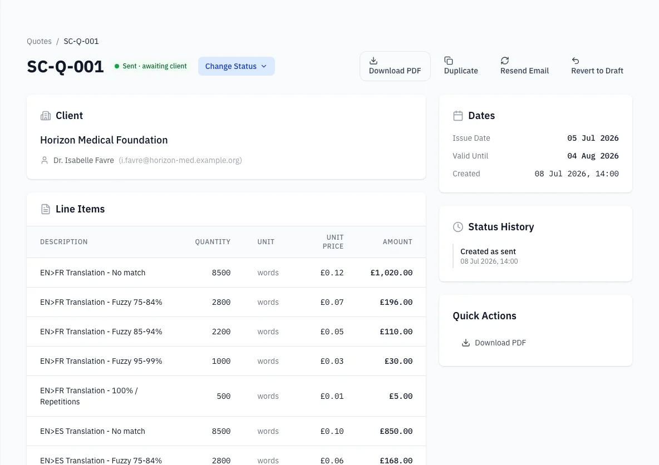Click the Valid Until value 04 Aug 2026
Viewport: 659px width, 465px height.
click(593, 156)
